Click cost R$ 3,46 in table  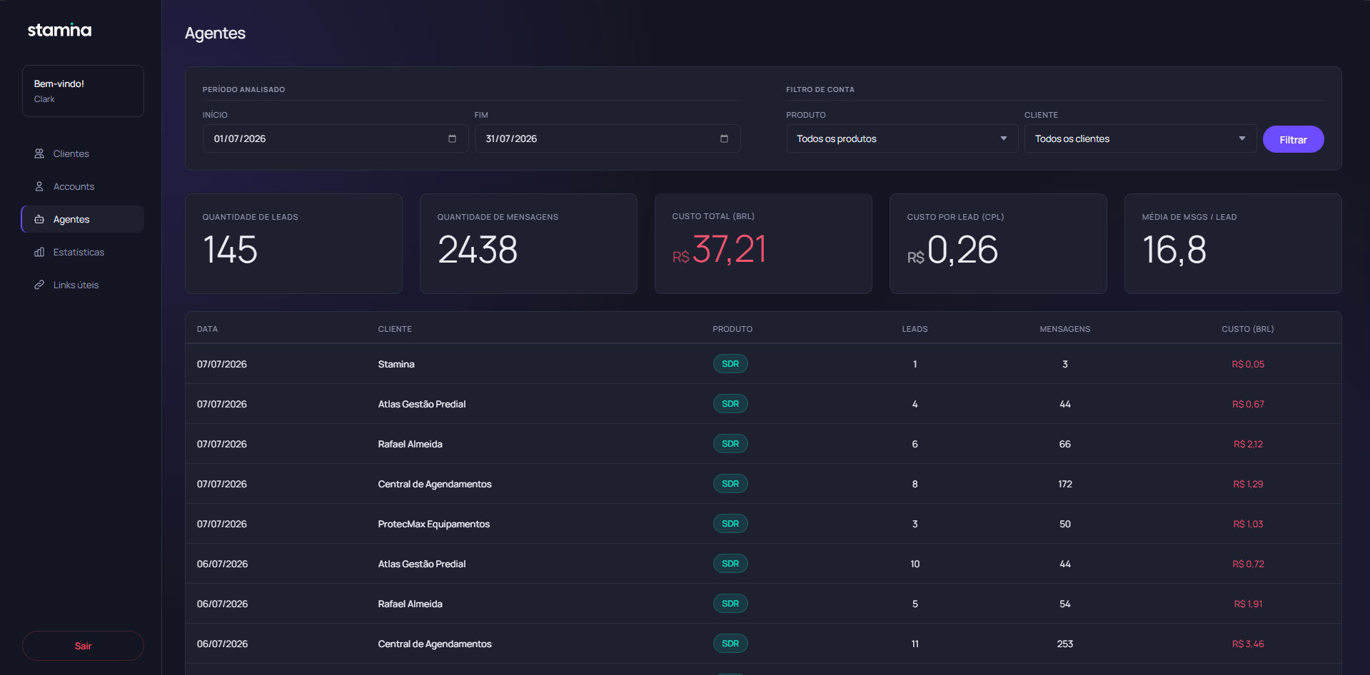coord(1248,644)
